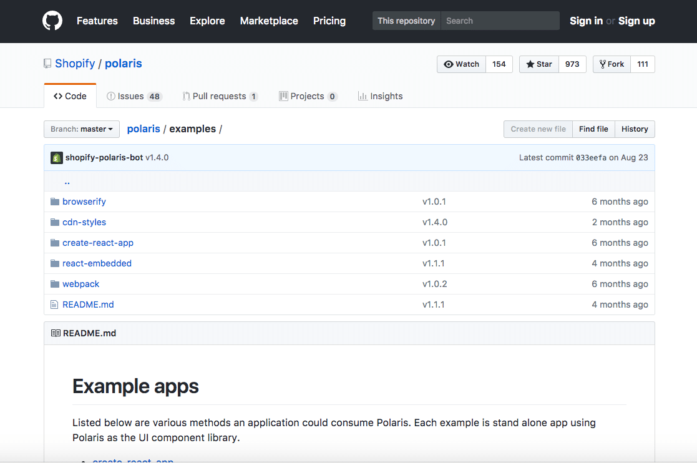Open the Projects tab
The height and width of the screenshot is (463, 697).
coord(308,96)
